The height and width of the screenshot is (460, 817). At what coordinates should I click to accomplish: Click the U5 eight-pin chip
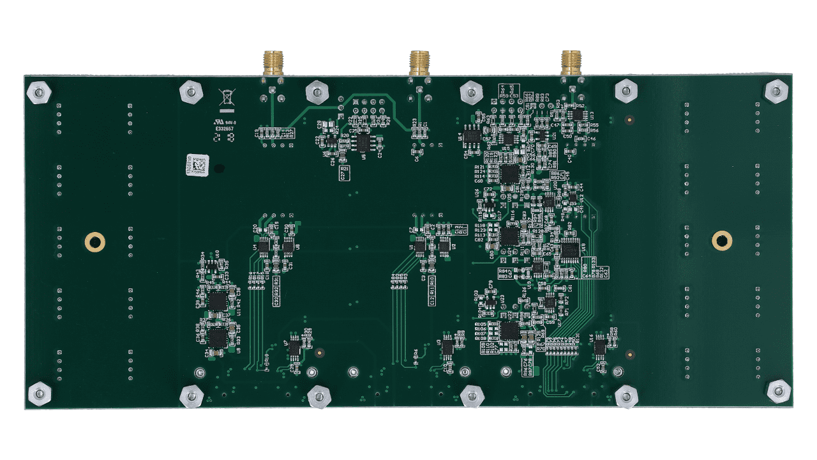coord(363,142)
